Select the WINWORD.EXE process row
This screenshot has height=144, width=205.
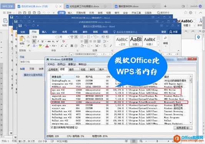119,102
